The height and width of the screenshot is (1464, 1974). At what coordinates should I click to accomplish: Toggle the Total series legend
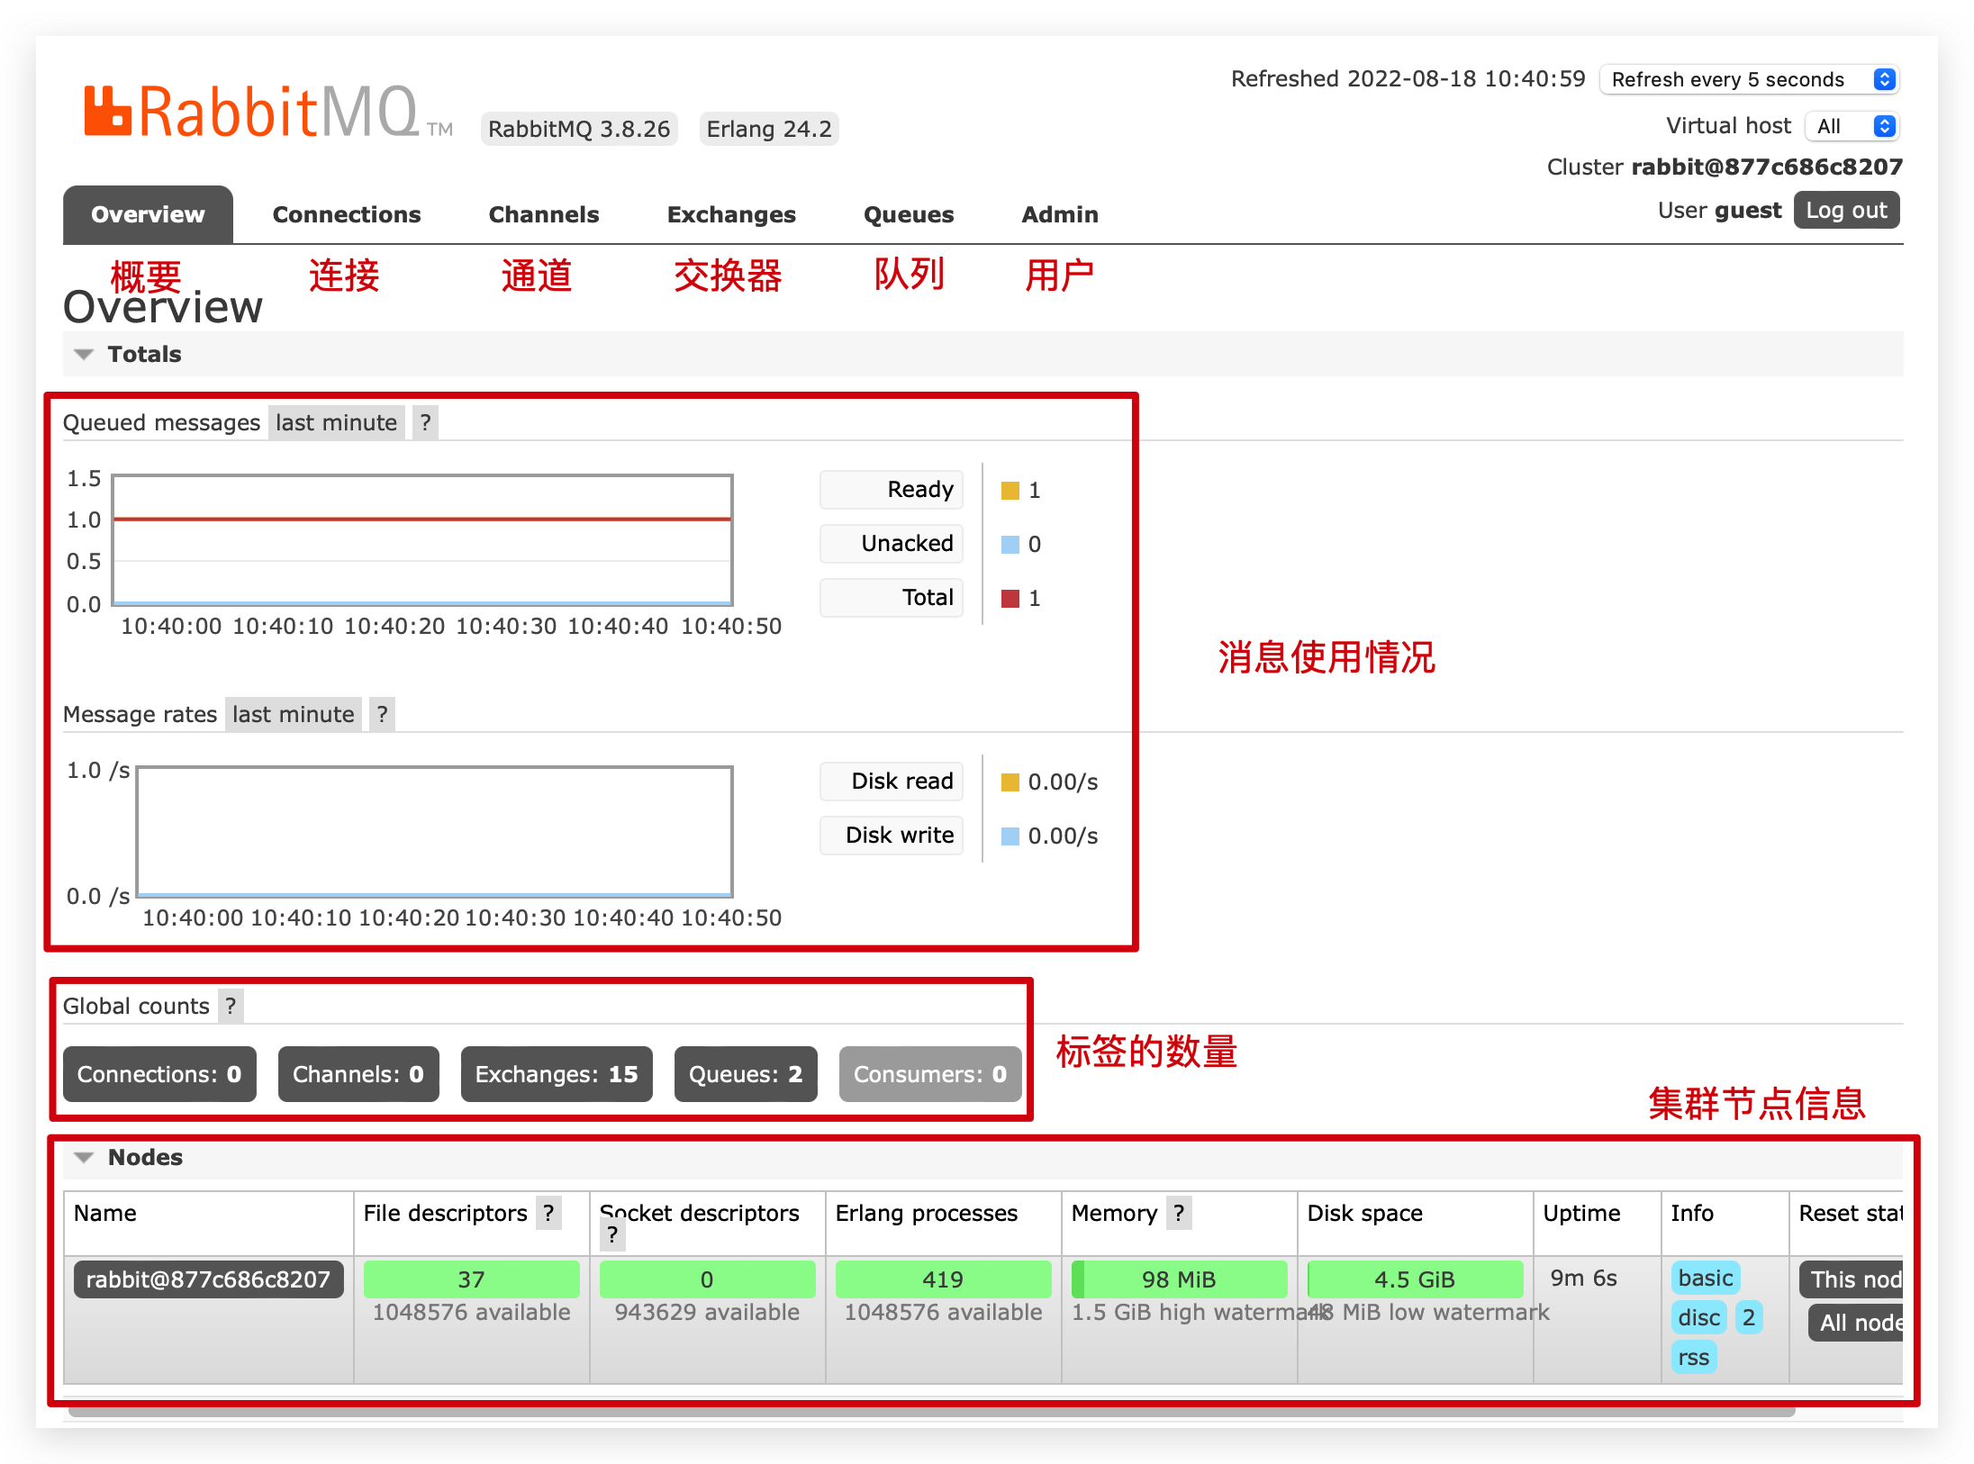pos(892,598)
